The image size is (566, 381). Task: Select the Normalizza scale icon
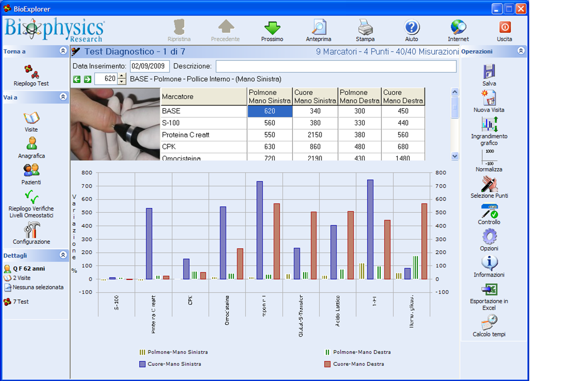tap(489, 157)
